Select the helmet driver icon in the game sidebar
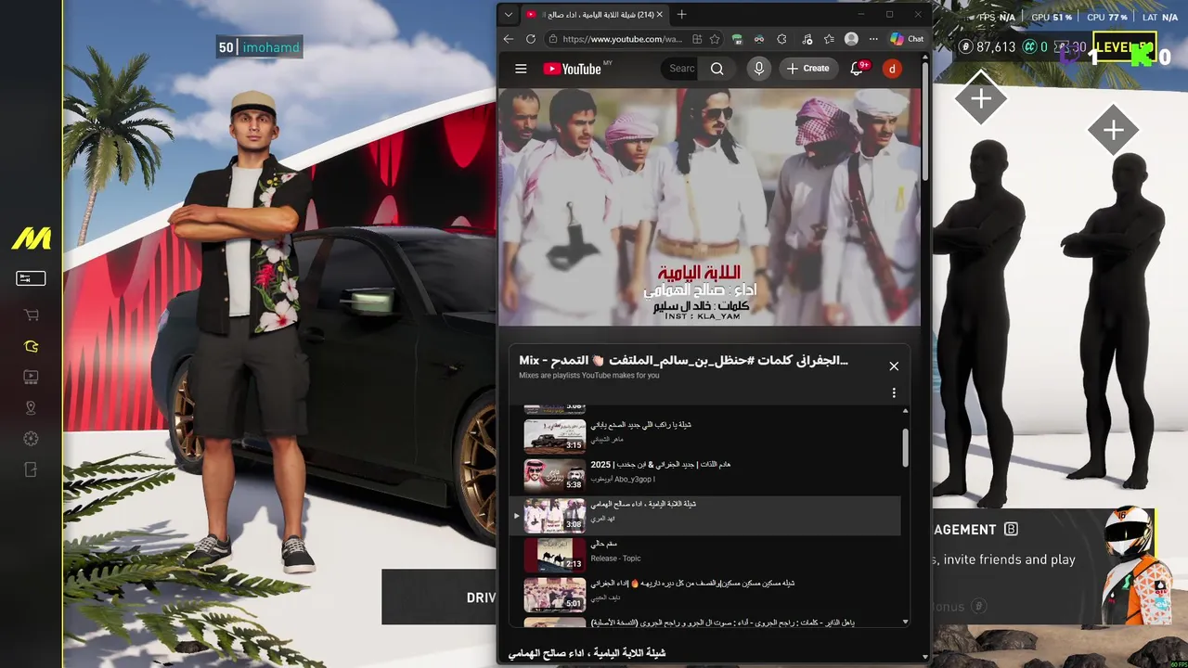Viewport: 1188px width, 668px height. pyautogui.click(x=31, y=346)
